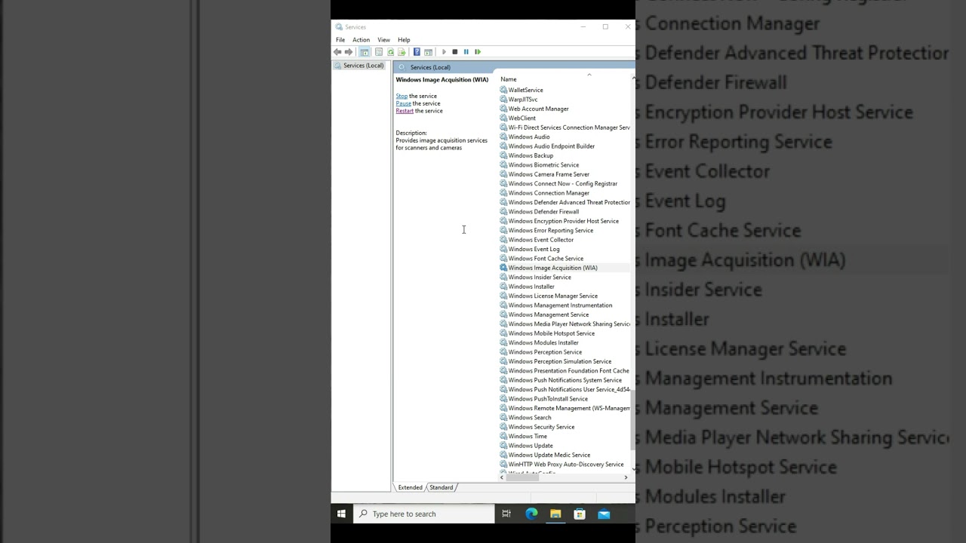Select the Web Account Manager service
This screenshot has width=966, height=543.
538,109
